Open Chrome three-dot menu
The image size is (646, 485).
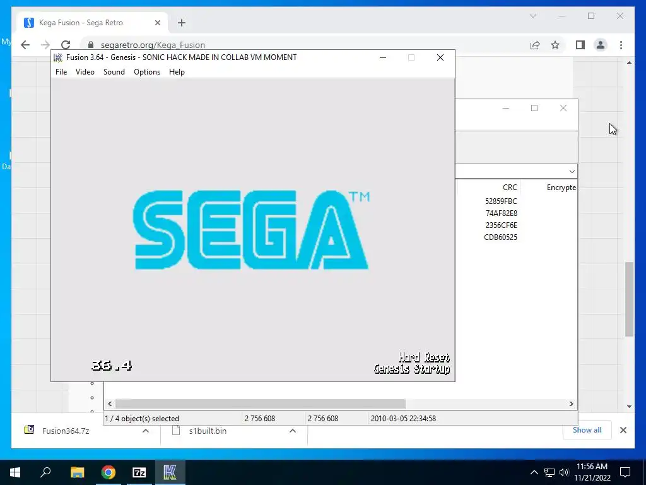click(621, 45)
